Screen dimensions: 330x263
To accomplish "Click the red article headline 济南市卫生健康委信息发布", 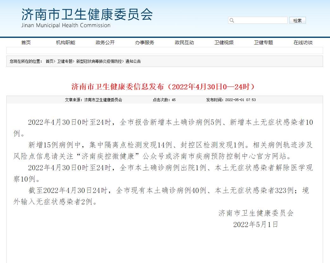I will click(163, 87).
